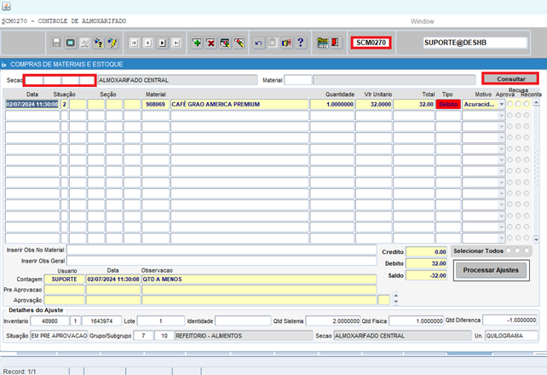Viewport: 547px width, 375px height.
Task: Click down arrow stepper beside Aprovação field
Action: point(395,302)
